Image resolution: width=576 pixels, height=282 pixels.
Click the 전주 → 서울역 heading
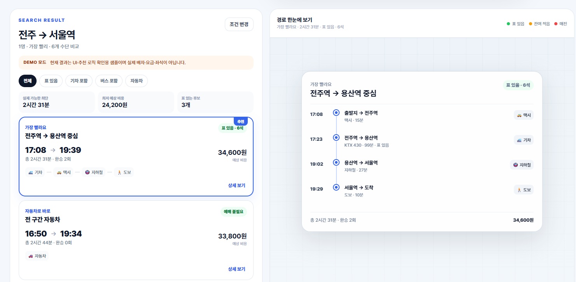[47, 35]
